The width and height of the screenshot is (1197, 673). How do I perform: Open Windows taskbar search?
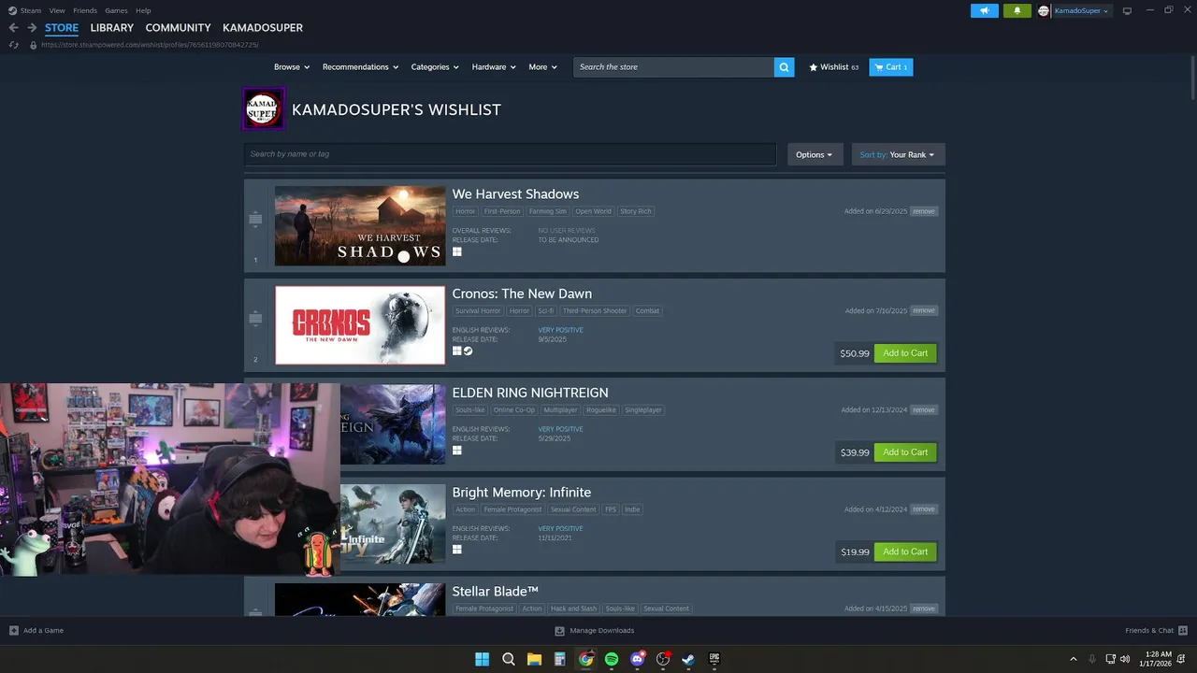508,659
